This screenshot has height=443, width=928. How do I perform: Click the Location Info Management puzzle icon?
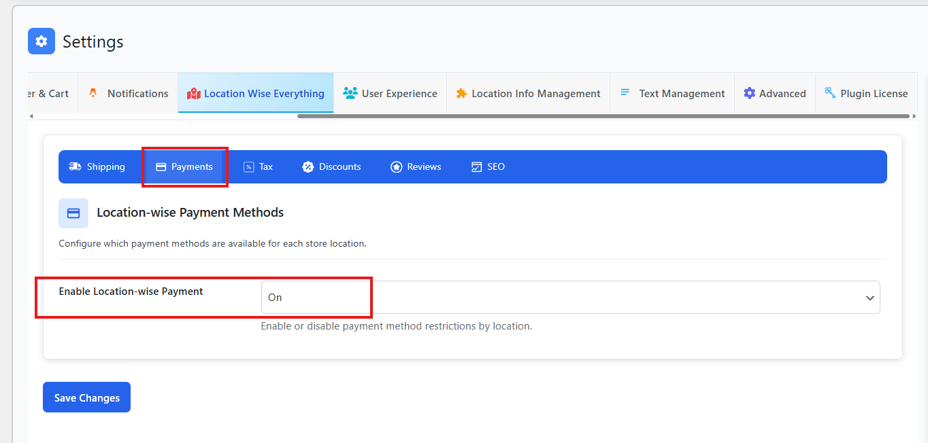(461, 93)
